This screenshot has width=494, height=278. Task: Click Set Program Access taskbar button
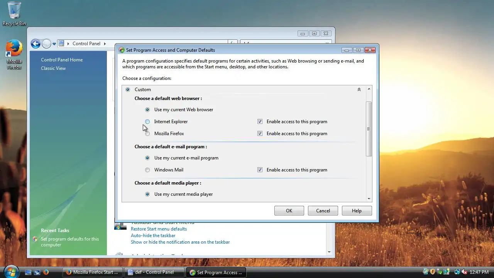pos(216,272)
